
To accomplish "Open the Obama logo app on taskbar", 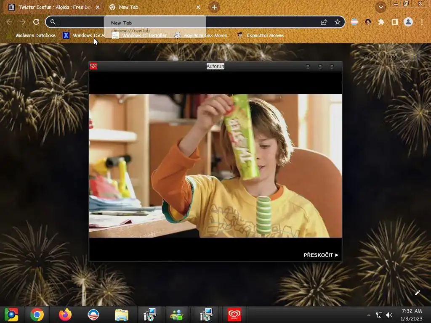I will click(x=93, y=315).
